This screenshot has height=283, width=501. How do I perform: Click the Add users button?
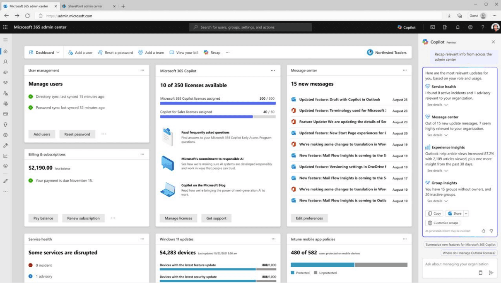click(x=42, y=134)
